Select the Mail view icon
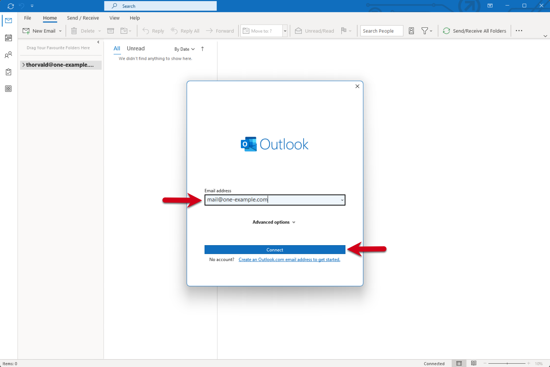 coord(8,21)
